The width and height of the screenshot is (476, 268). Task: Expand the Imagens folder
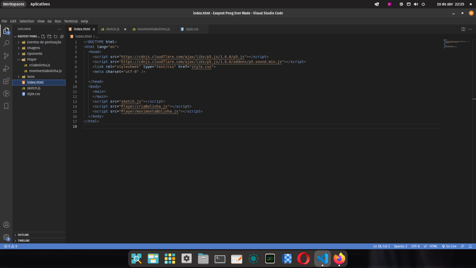(x=39, y=48)
